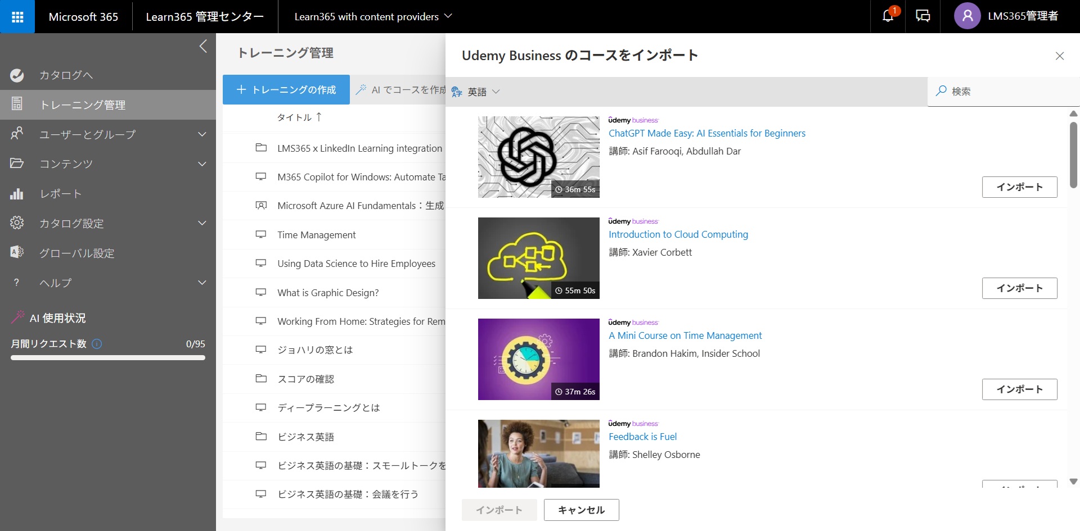
Task: Click the Feedback is Fuel thumbnail
Action: click(x=539, y=453)
